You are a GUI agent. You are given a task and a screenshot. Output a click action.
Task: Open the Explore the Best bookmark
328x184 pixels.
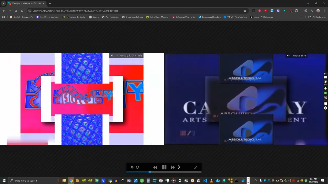point(74,17)
